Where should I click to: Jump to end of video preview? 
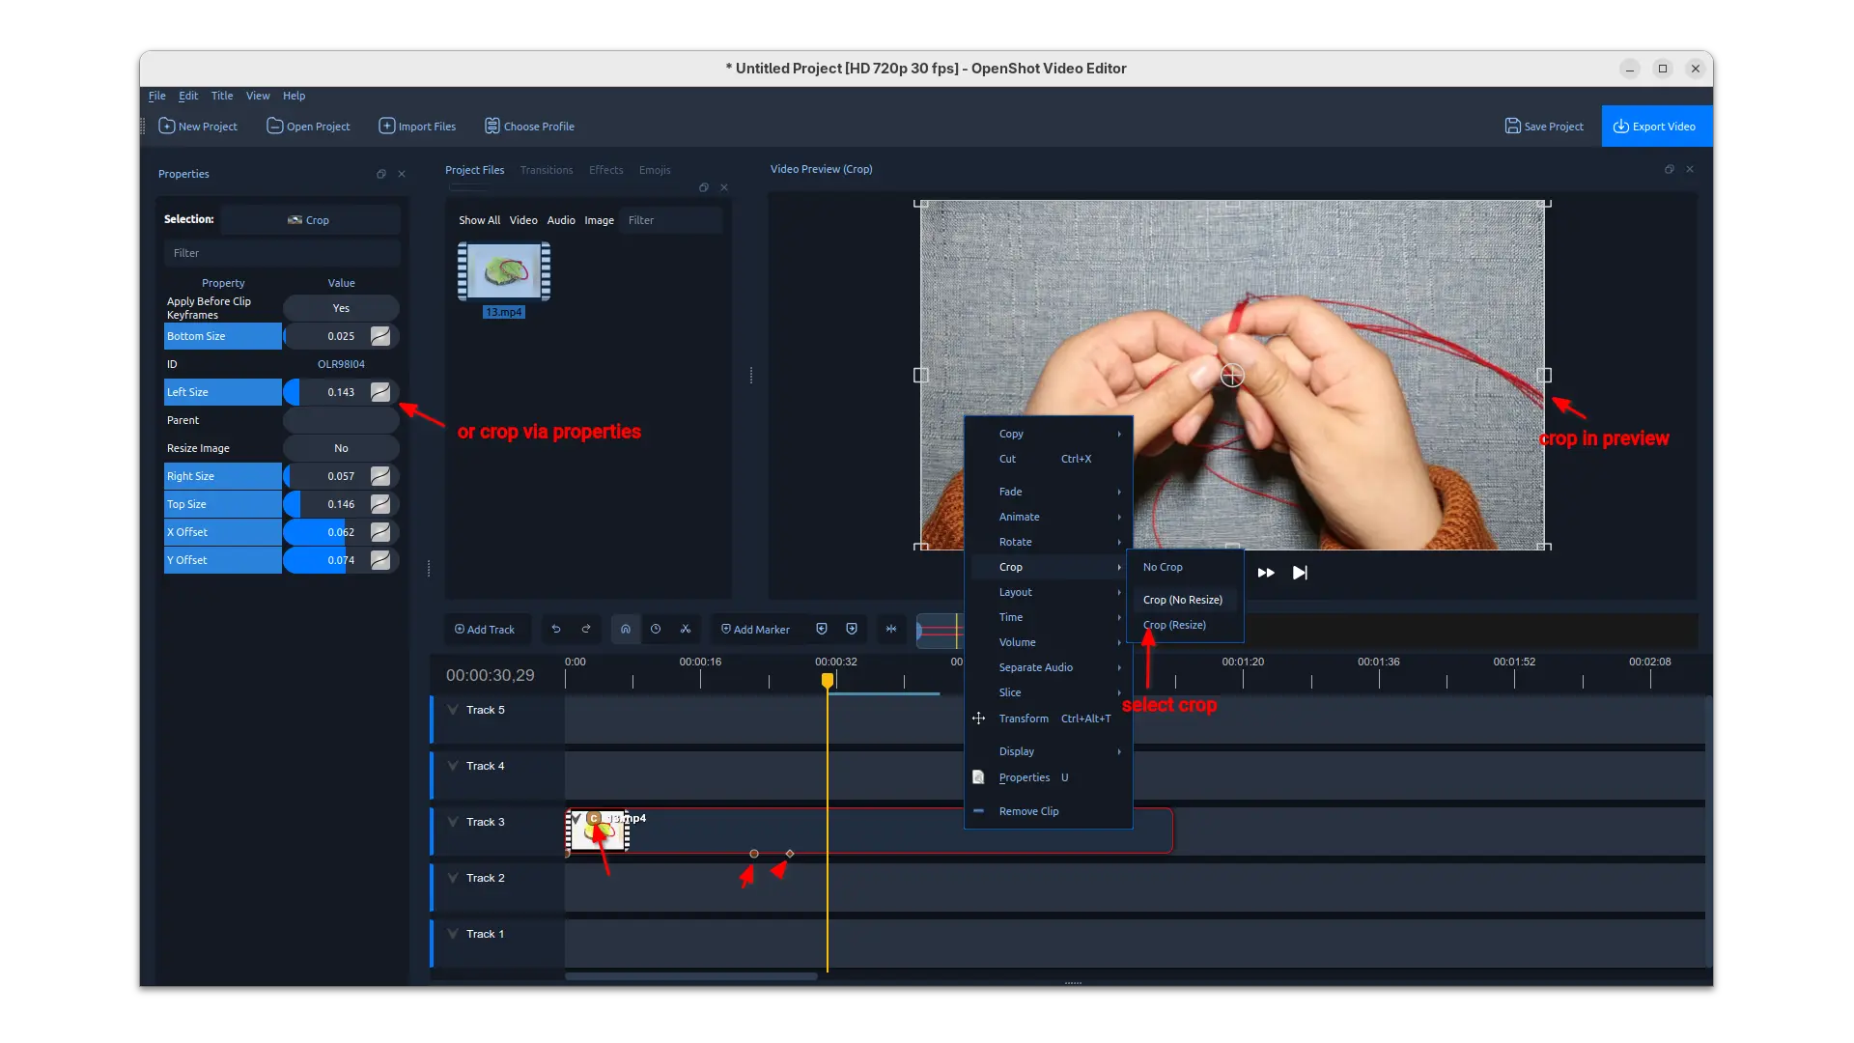point(1300,573)
